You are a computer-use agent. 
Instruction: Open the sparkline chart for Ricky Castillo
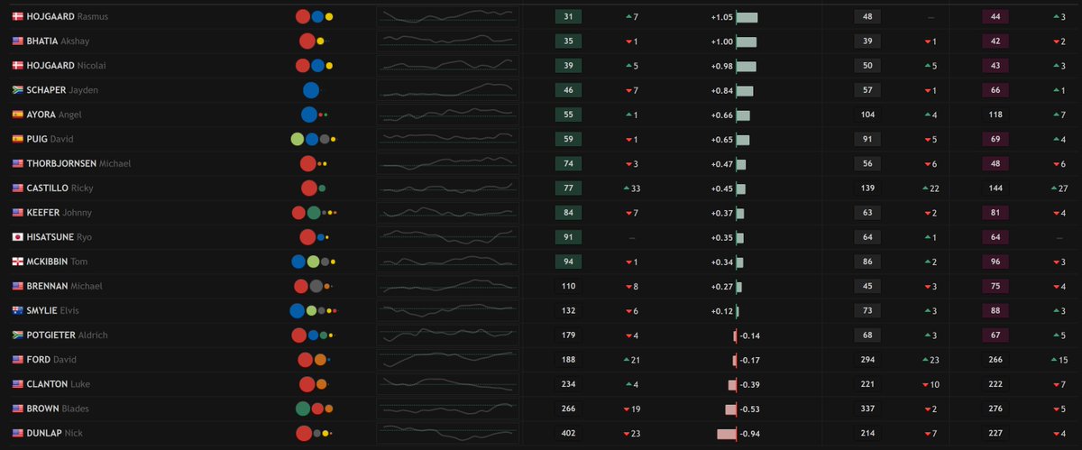[448, 188]
